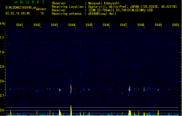Click the 0947 time marker
The image size is (182, 116).
tap(124, 25)
